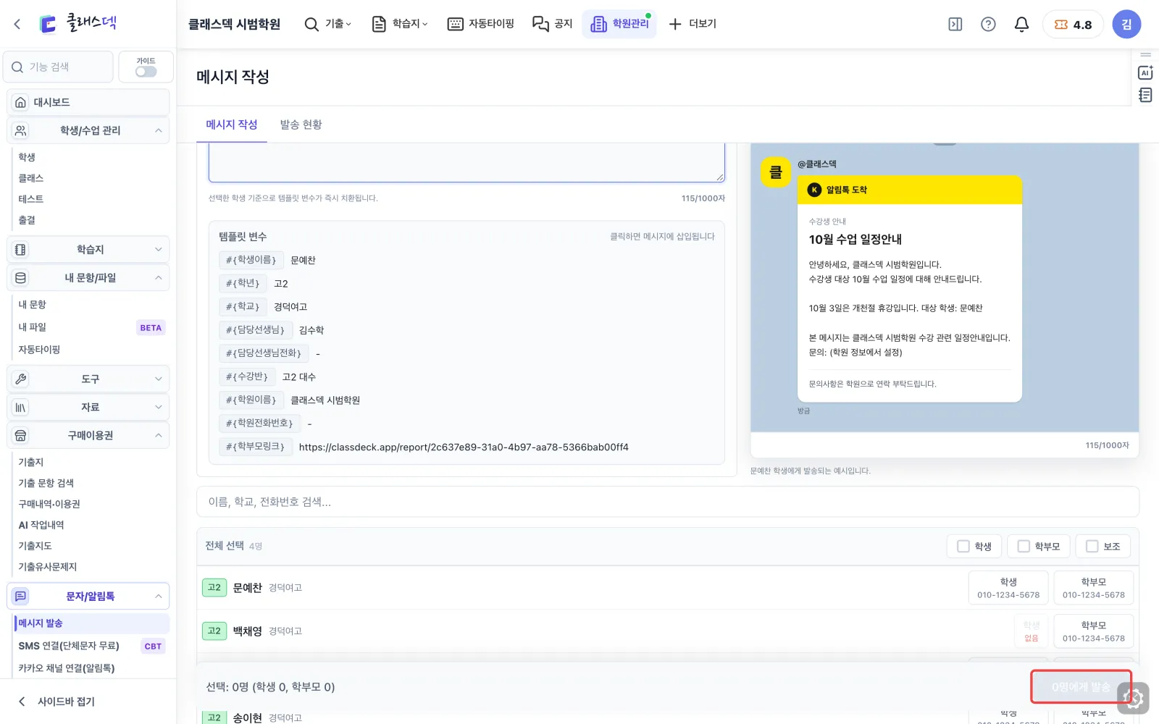Screen dimensions: 1159x724
Task: Insert the #{학생이름} template variable
Action: (x=251, y=260)
